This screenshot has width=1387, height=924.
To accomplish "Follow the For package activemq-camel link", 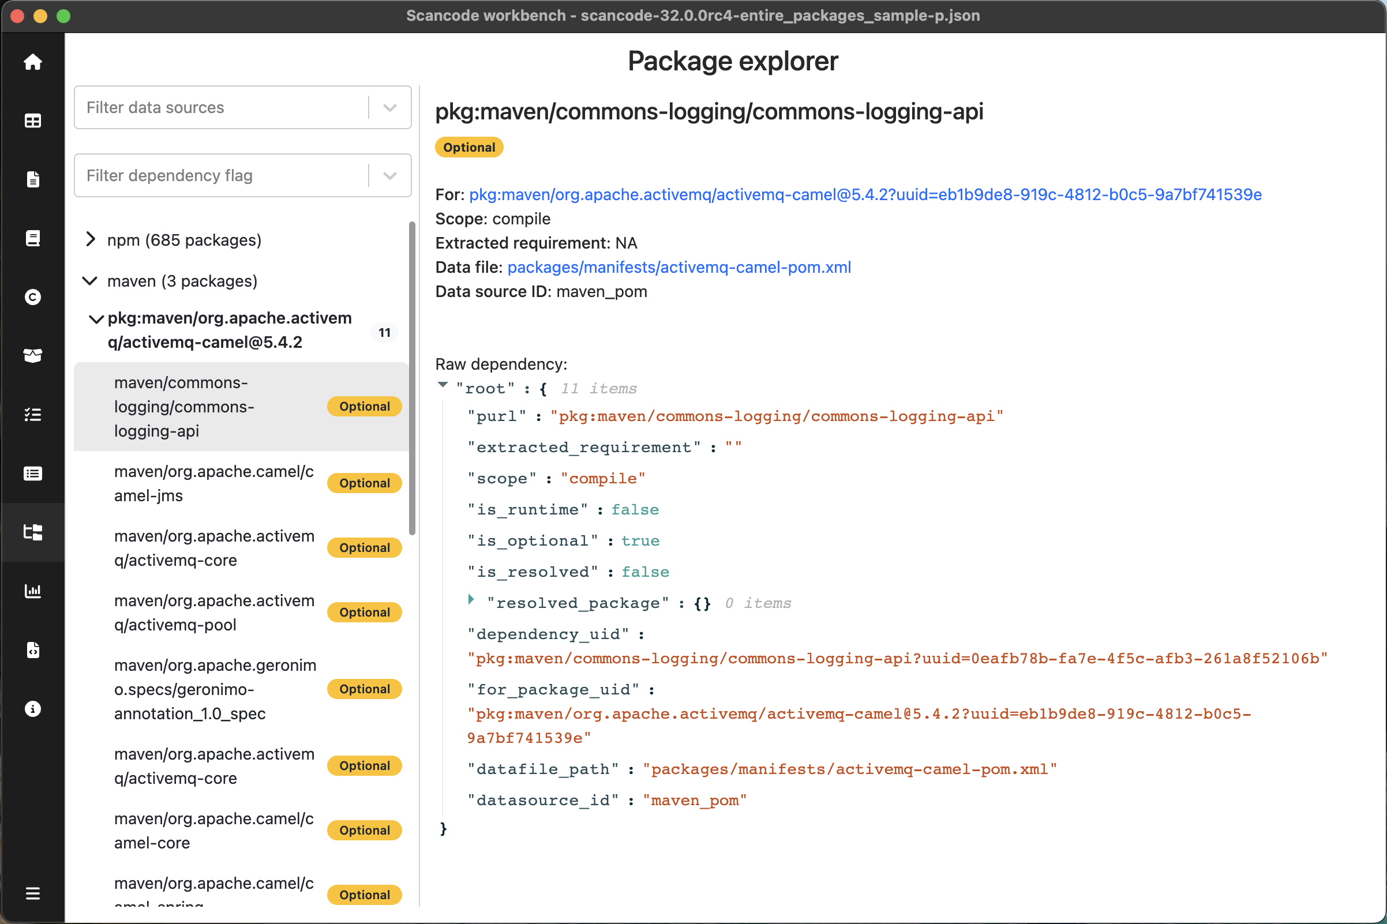I will pos(865,194).
